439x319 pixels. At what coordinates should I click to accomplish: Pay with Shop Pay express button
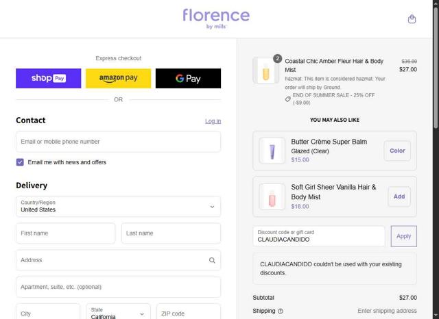49,78
